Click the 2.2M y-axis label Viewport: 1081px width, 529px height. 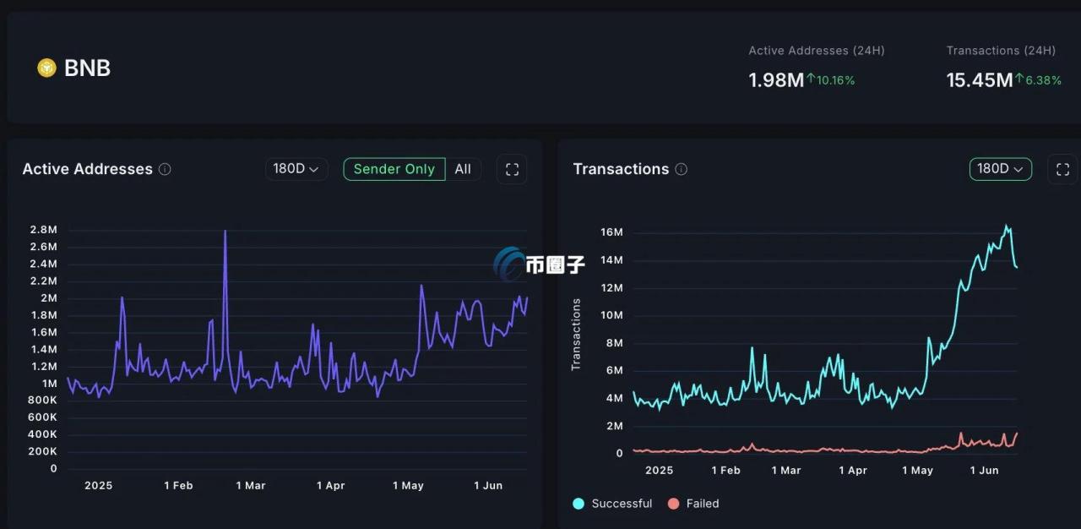[43, 281]
